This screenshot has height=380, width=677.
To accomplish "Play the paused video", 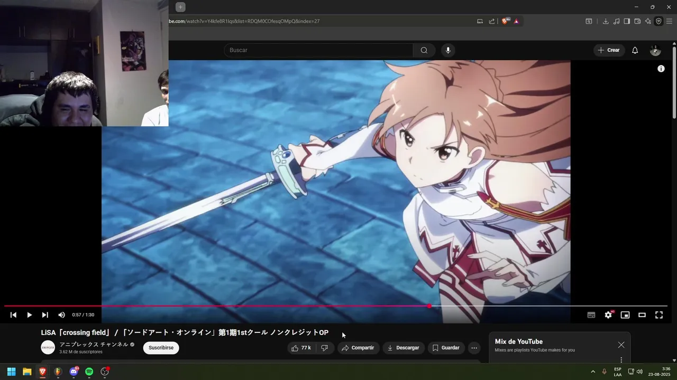I will click(30, 315).
